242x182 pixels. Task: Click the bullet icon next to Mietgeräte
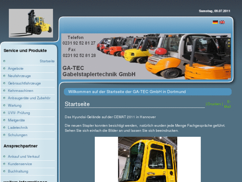[4, 120]
